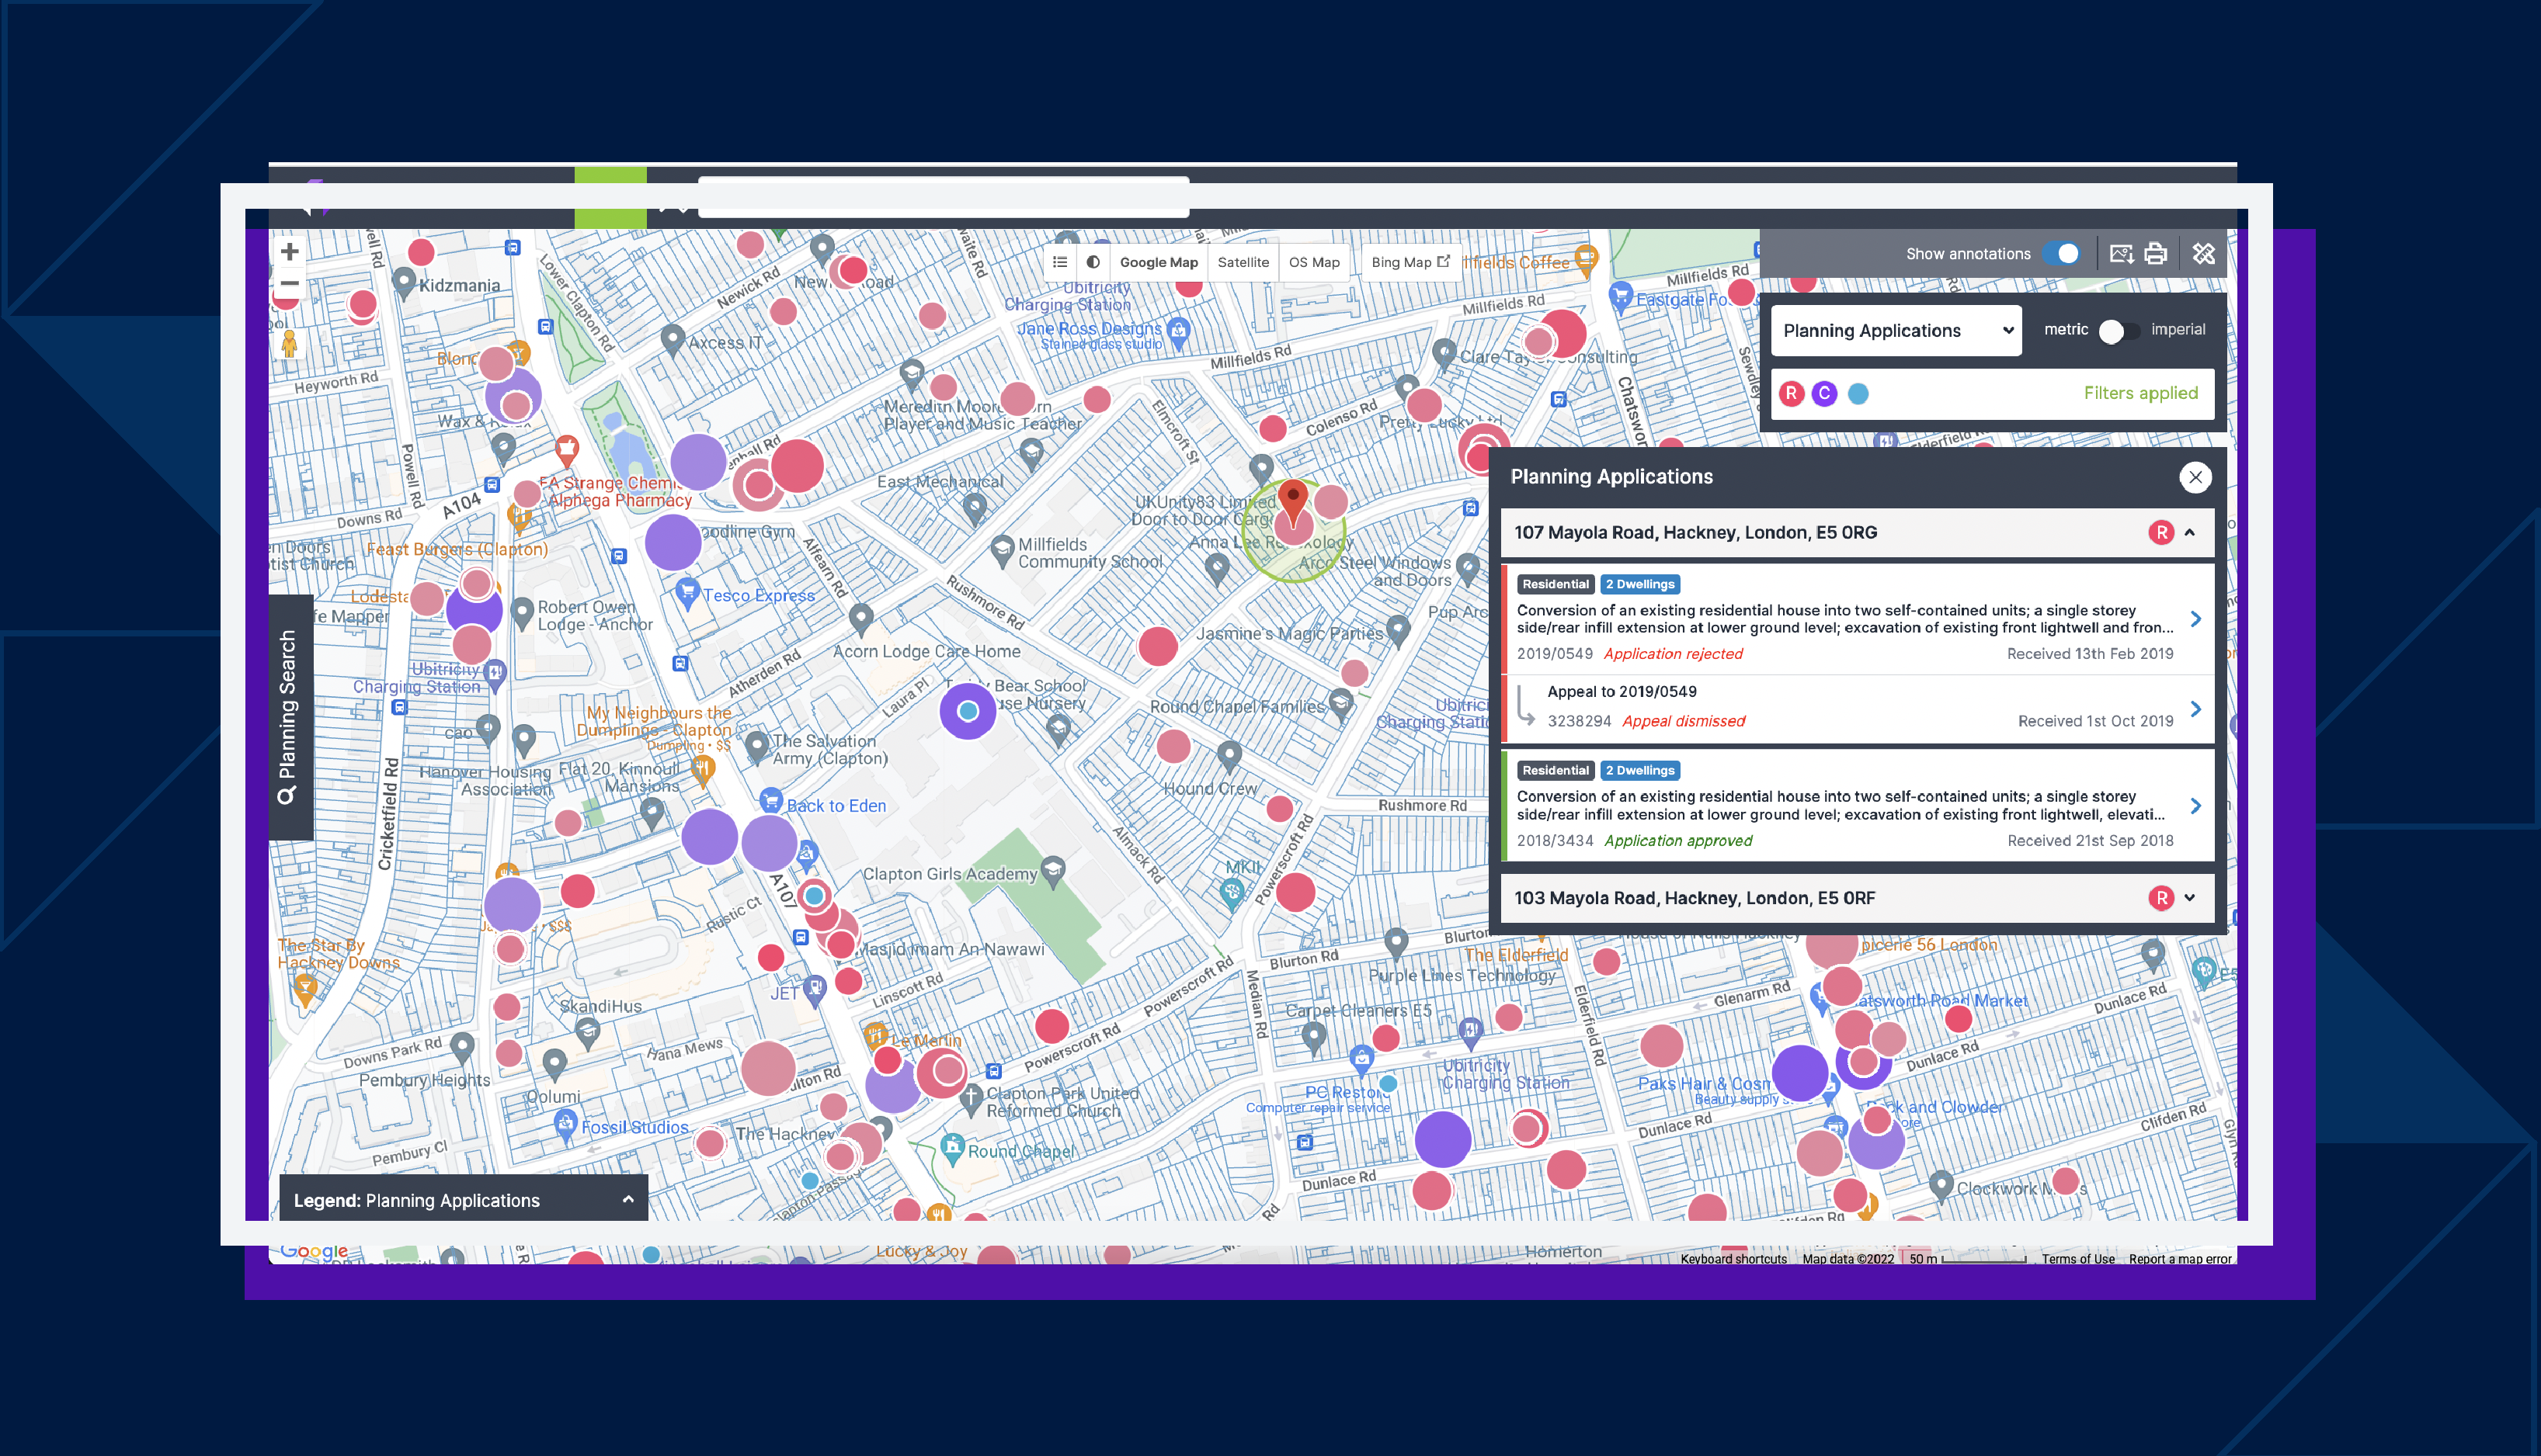2541x1456 pixels.
Task: Click the Back to Eden shop marker
Action: (770, 802)
